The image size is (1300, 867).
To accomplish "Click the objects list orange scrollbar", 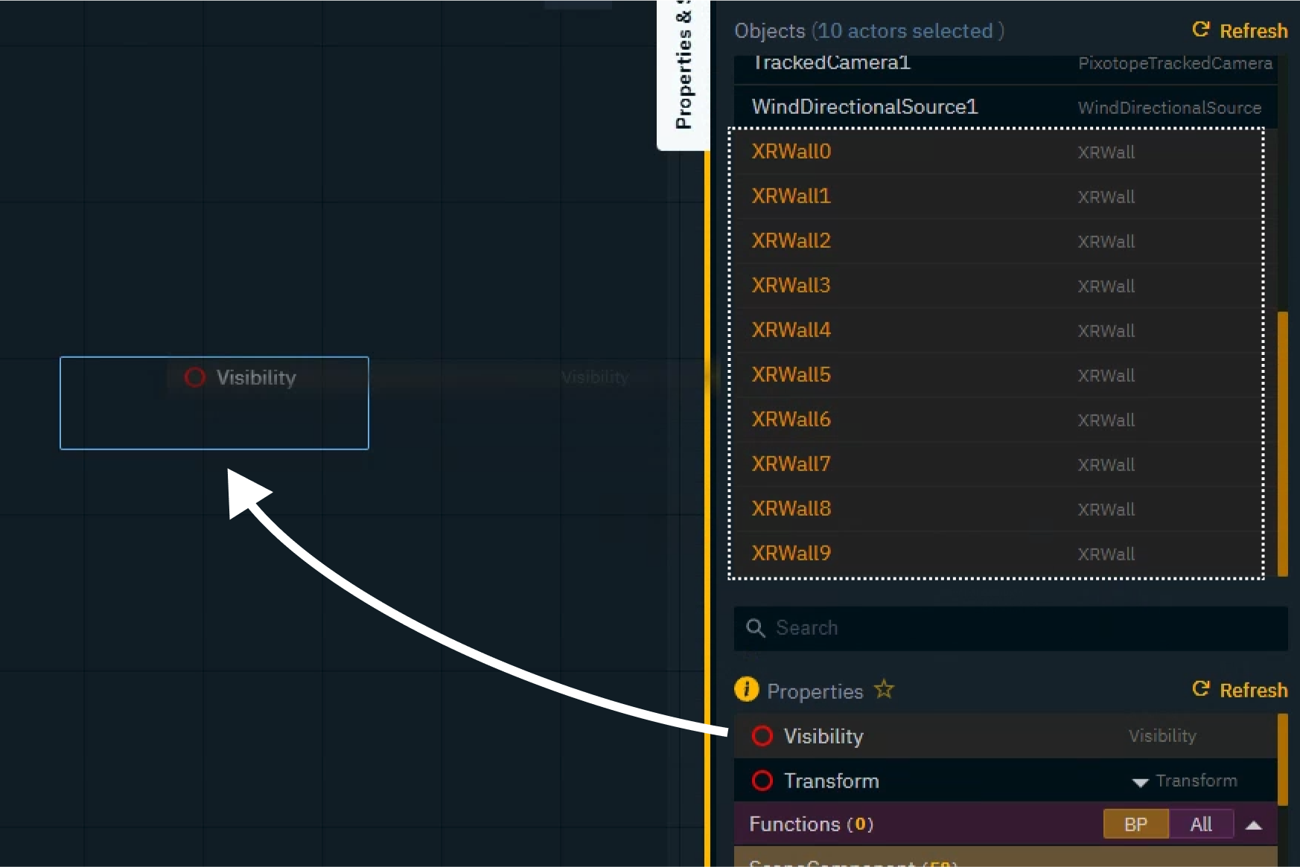I will [x=1282, y=444].
